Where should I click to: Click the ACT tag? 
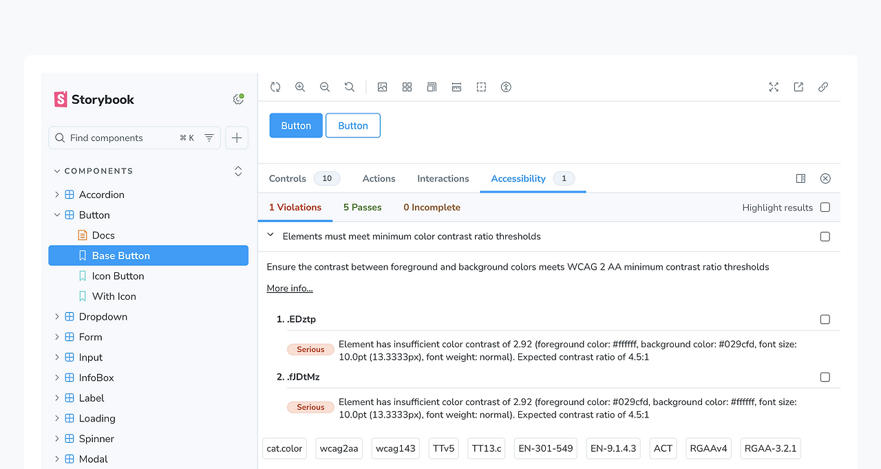663,448
